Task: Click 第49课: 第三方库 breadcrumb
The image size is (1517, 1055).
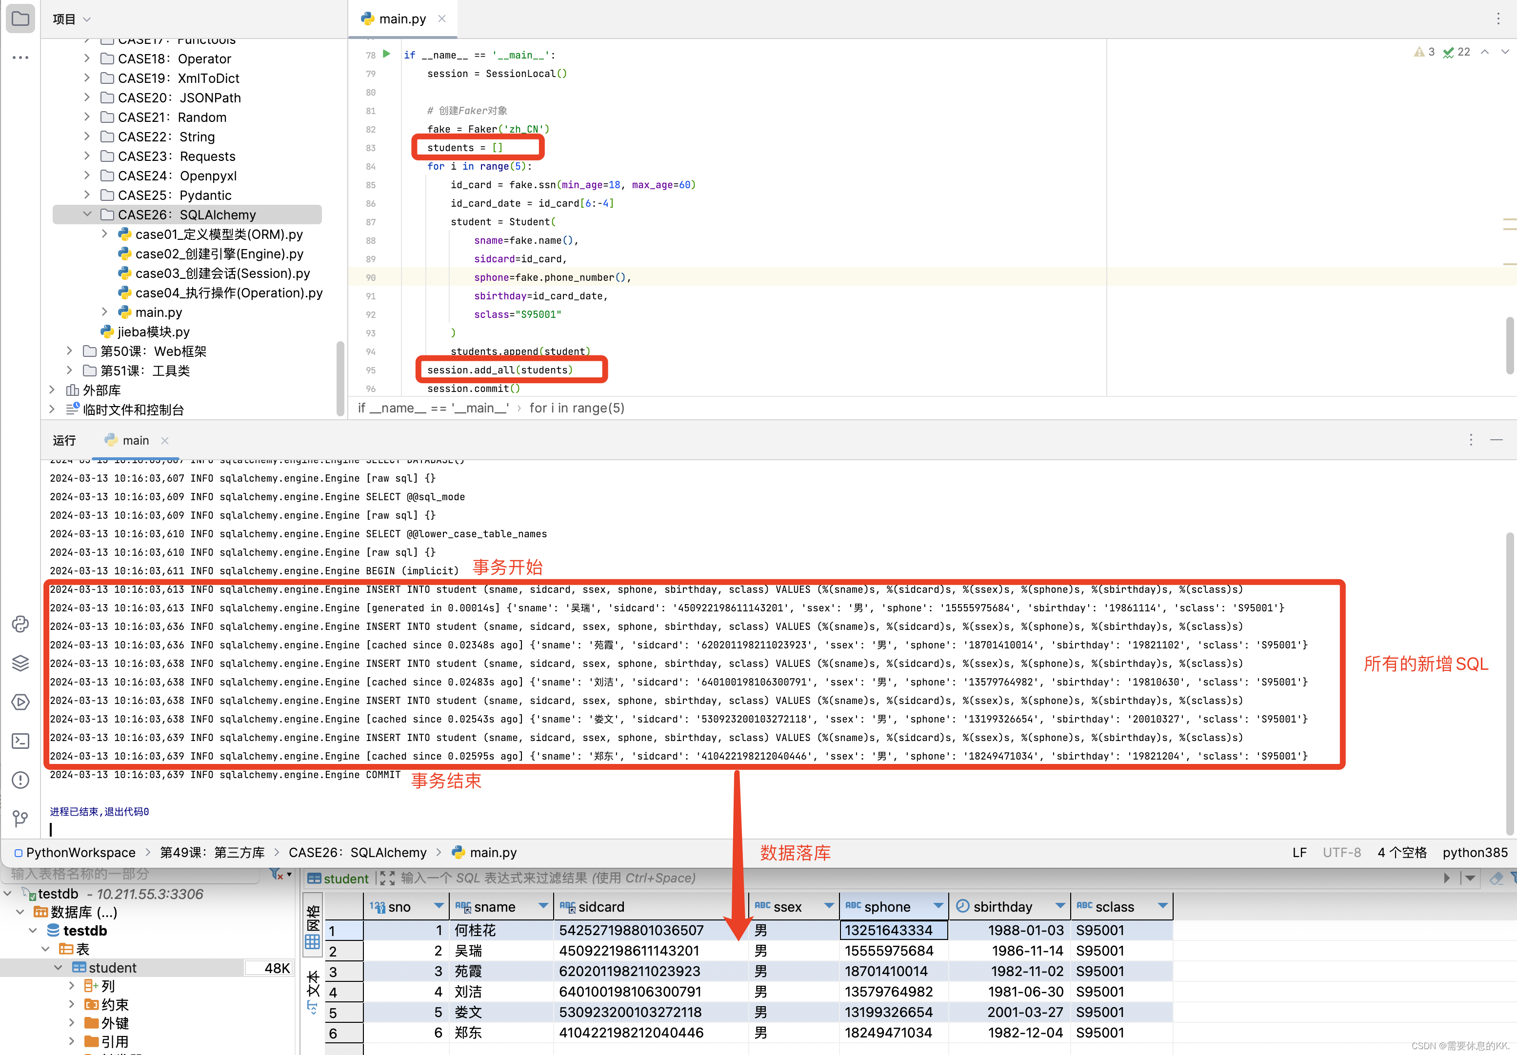Action: click(212, 852)
